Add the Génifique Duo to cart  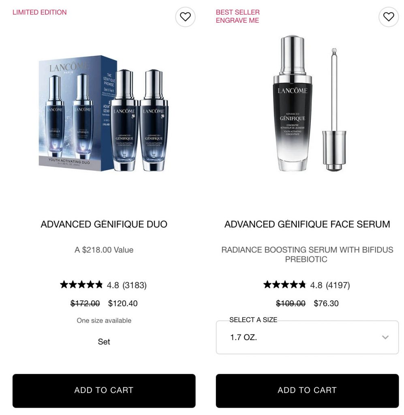point(104,391)
